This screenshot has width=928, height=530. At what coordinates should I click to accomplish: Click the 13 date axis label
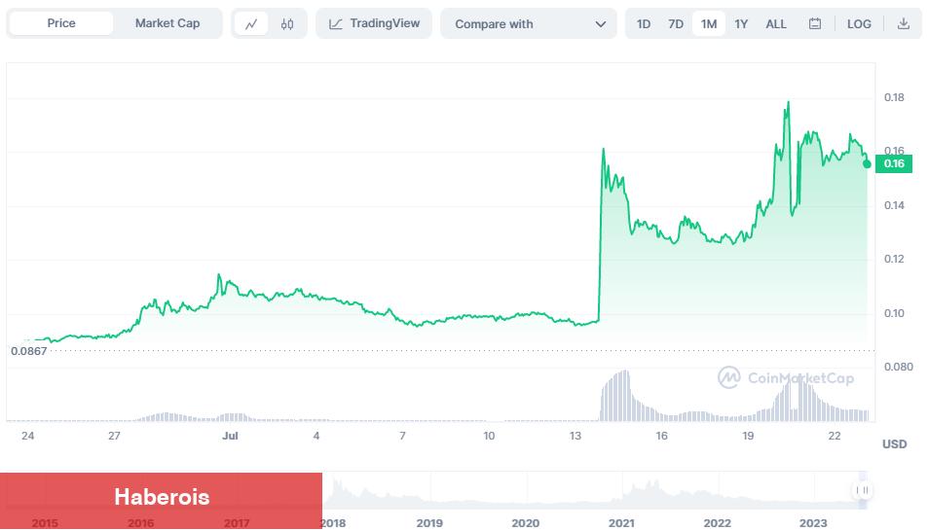tap(575, 436)
